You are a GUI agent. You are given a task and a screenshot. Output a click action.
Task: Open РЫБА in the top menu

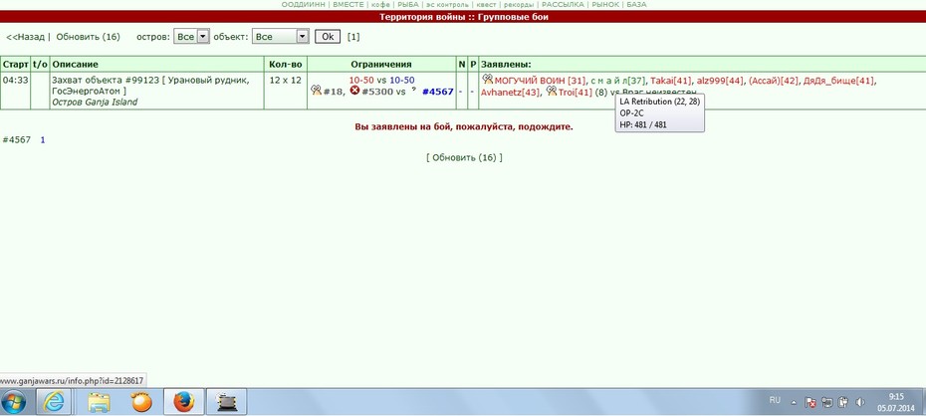(x=408, y=4)
